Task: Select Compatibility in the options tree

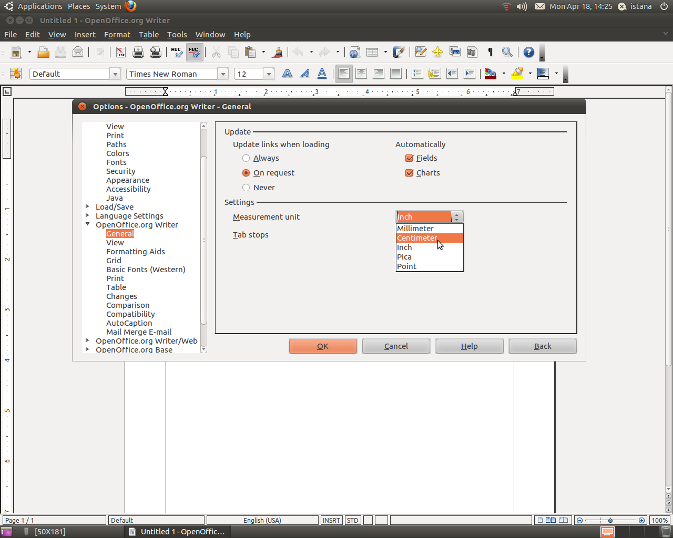Action: [x=130, y=314]
